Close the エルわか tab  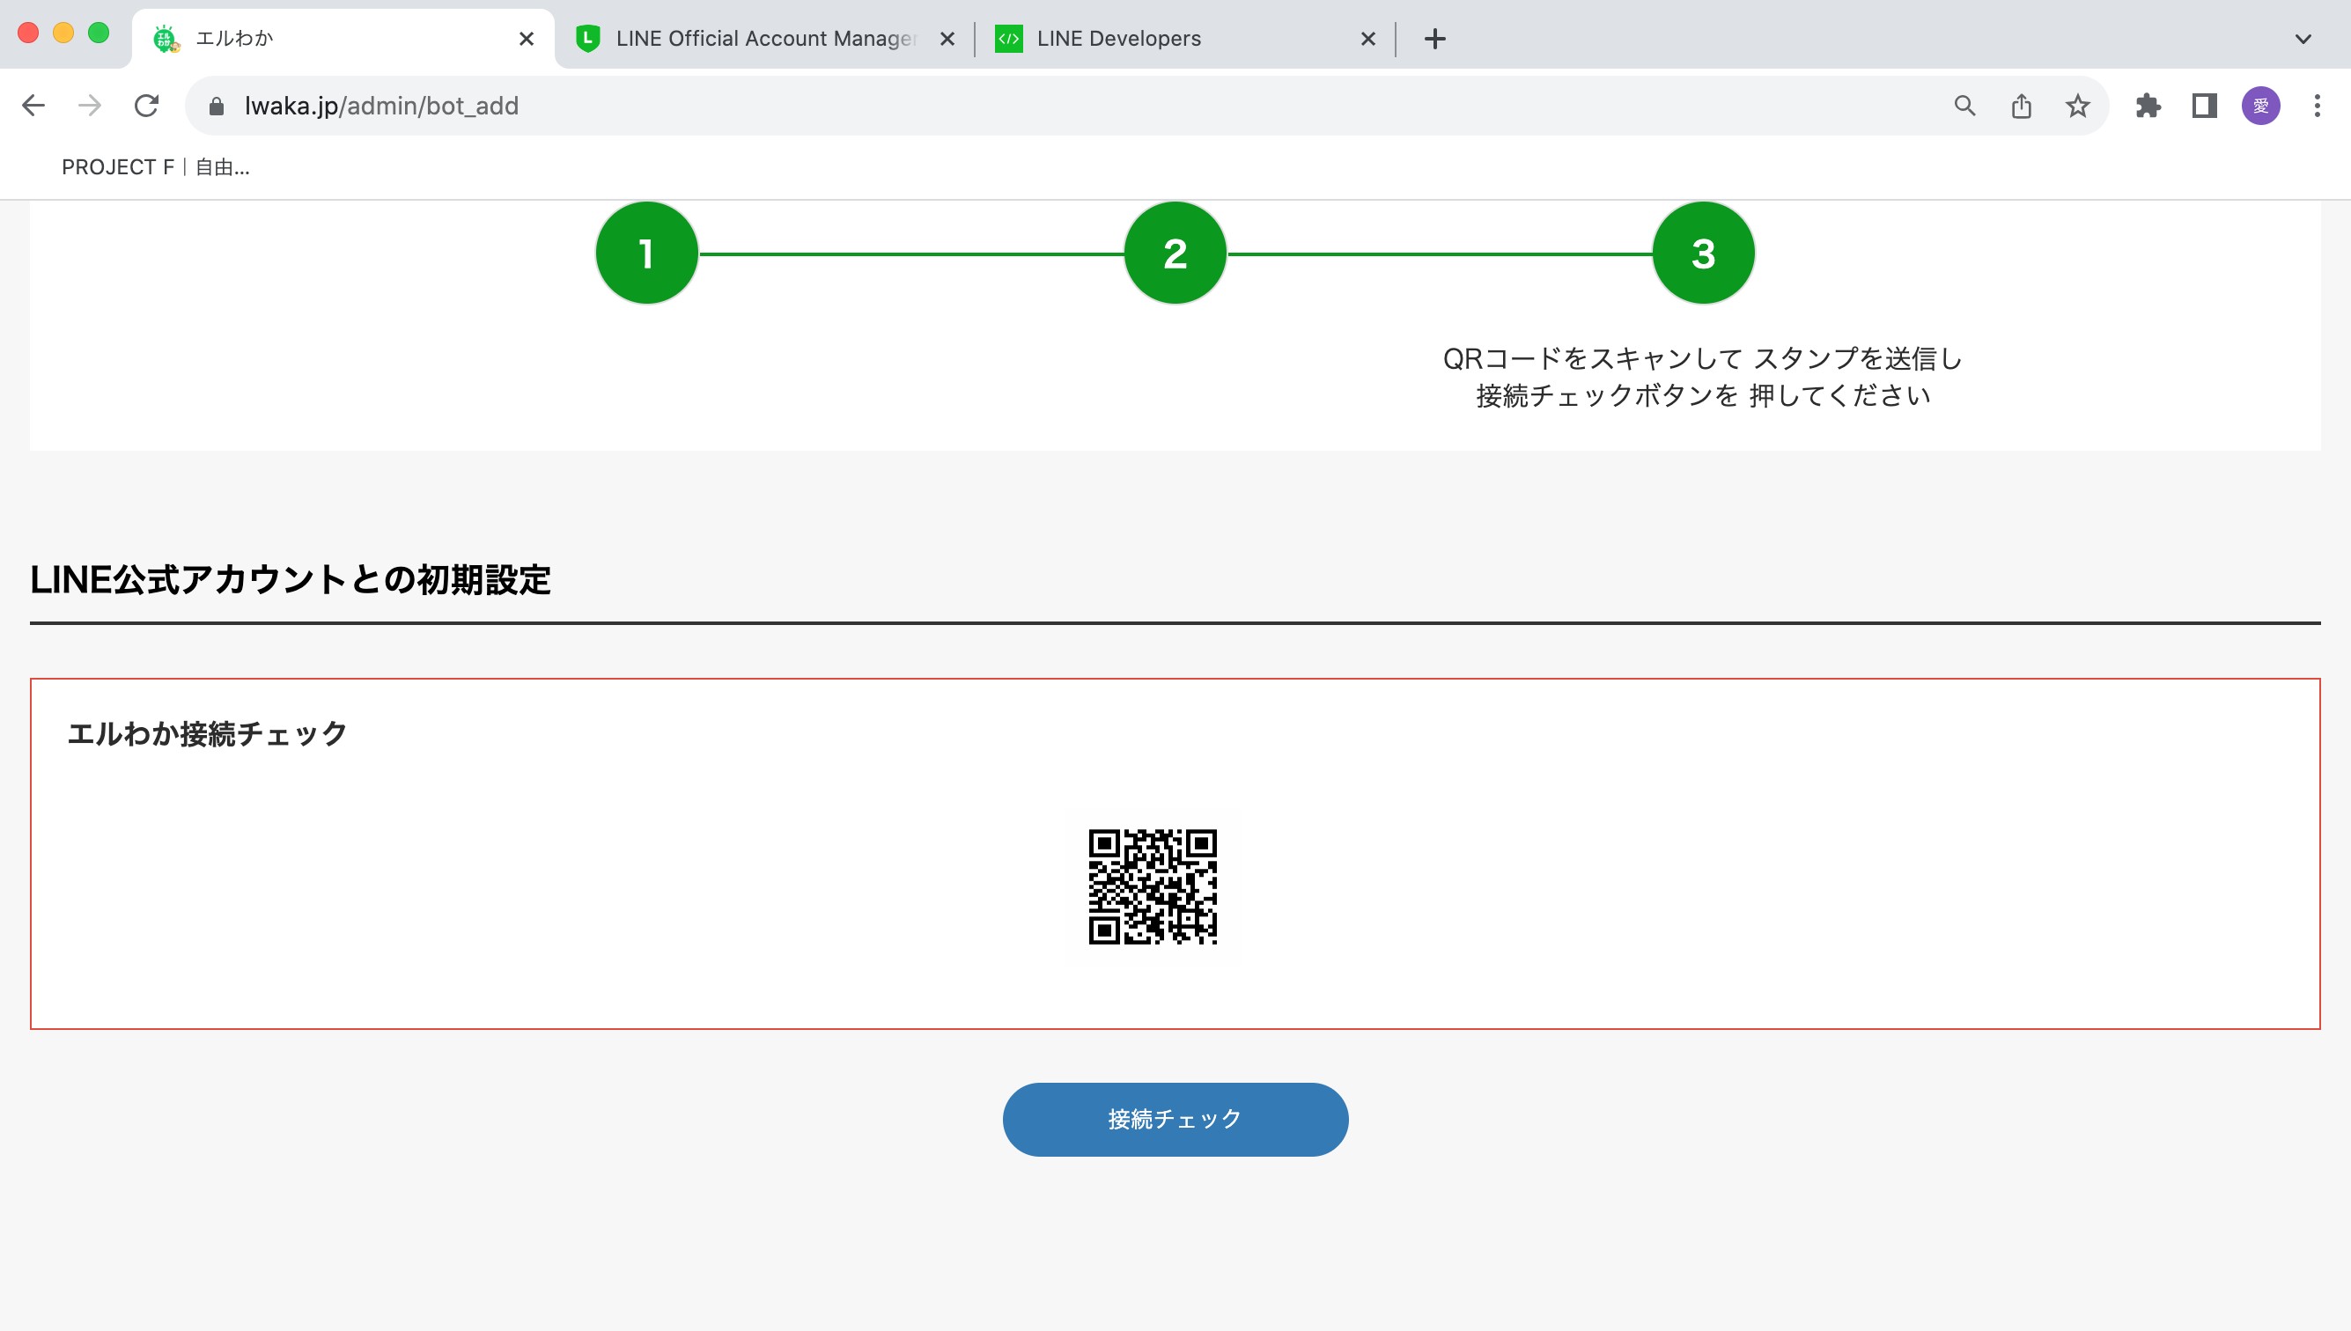pyautogui.click(x=526, y=39)
